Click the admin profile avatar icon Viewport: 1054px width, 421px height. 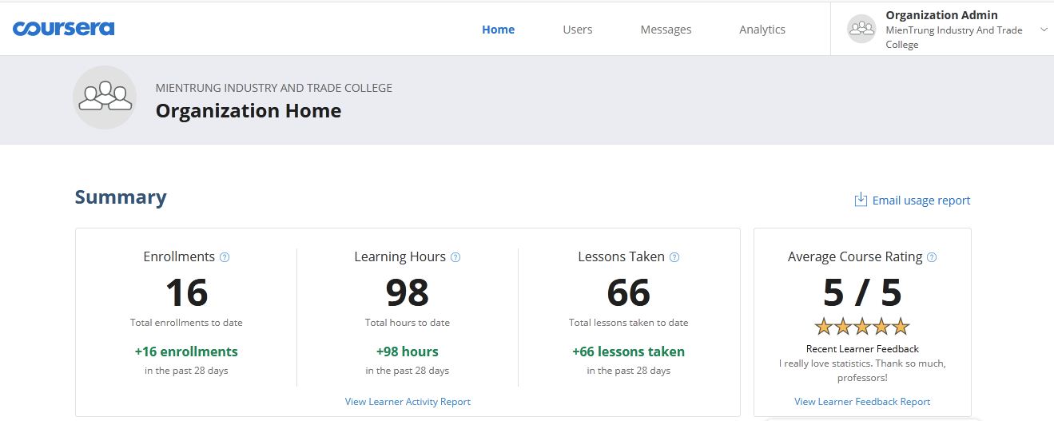click(861, 29)
